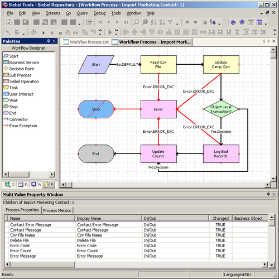Switch to Workflow Process List tab
Screen dimensions: 279x279
click(86, 42)
